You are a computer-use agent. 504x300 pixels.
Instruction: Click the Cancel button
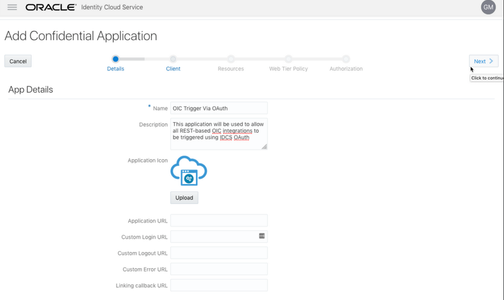pos(18,61)
